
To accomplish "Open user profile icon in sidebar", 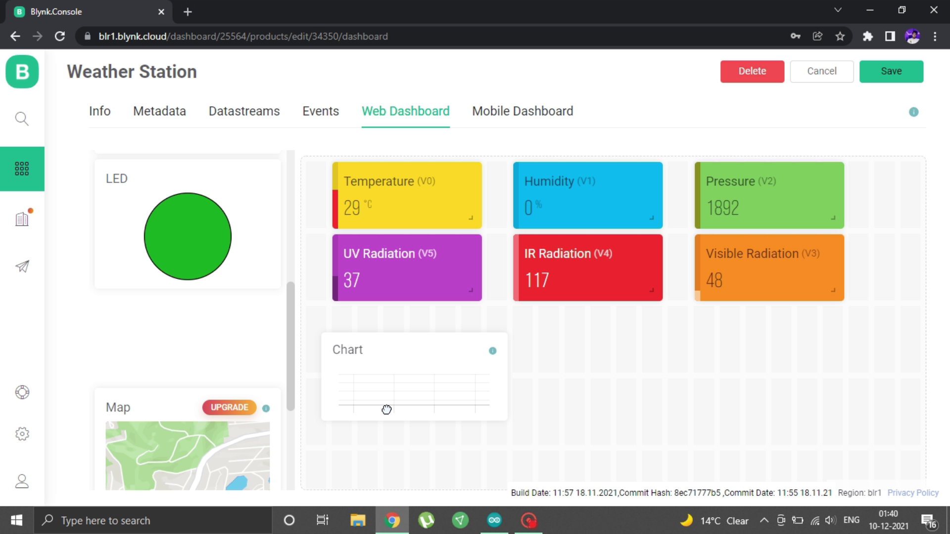I will pyautogui.click(x=22, y=481).
